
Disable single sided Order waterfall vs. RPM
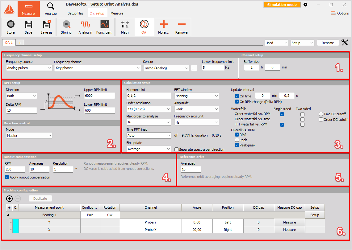282,114
